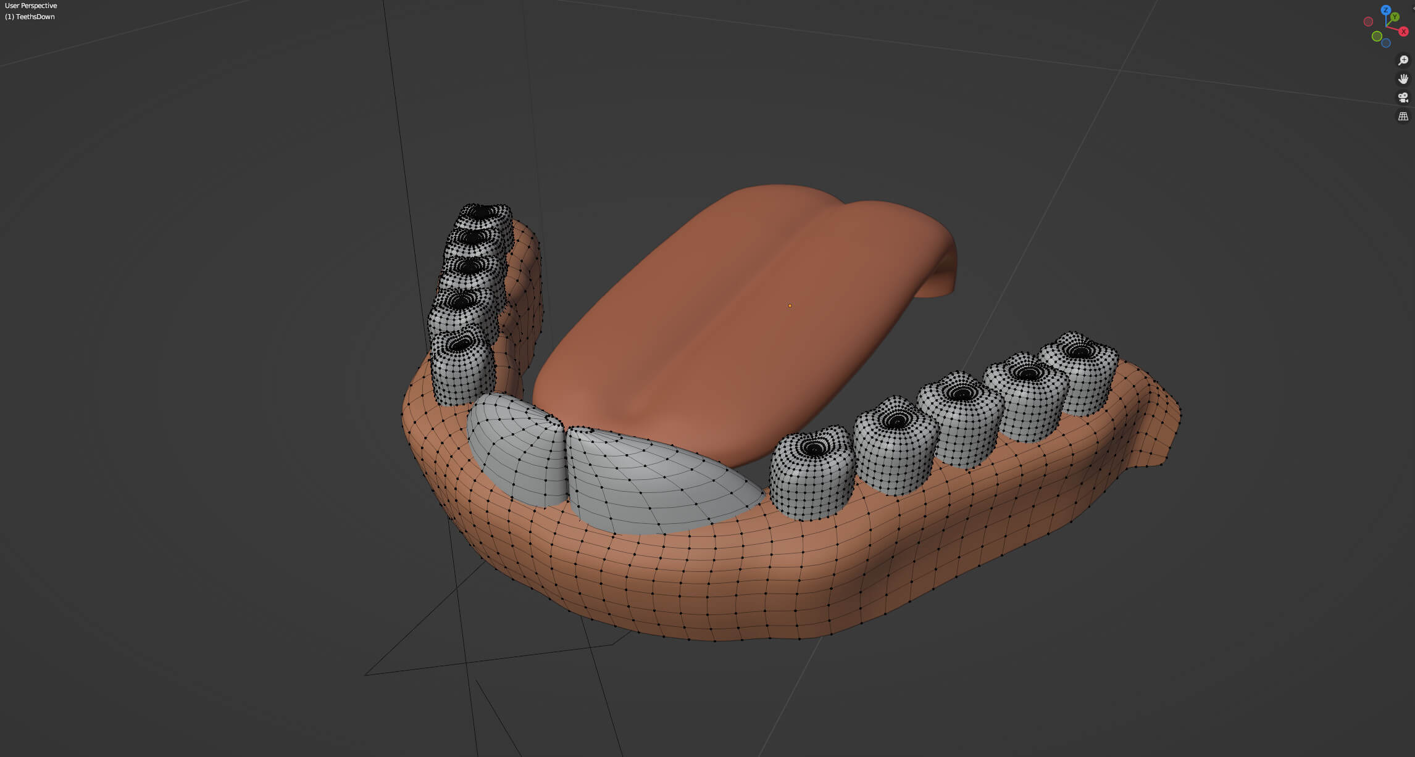Click the 'User Perspective' viewport label
Screen dimensions: 1415x757
[x=31, y=6]
